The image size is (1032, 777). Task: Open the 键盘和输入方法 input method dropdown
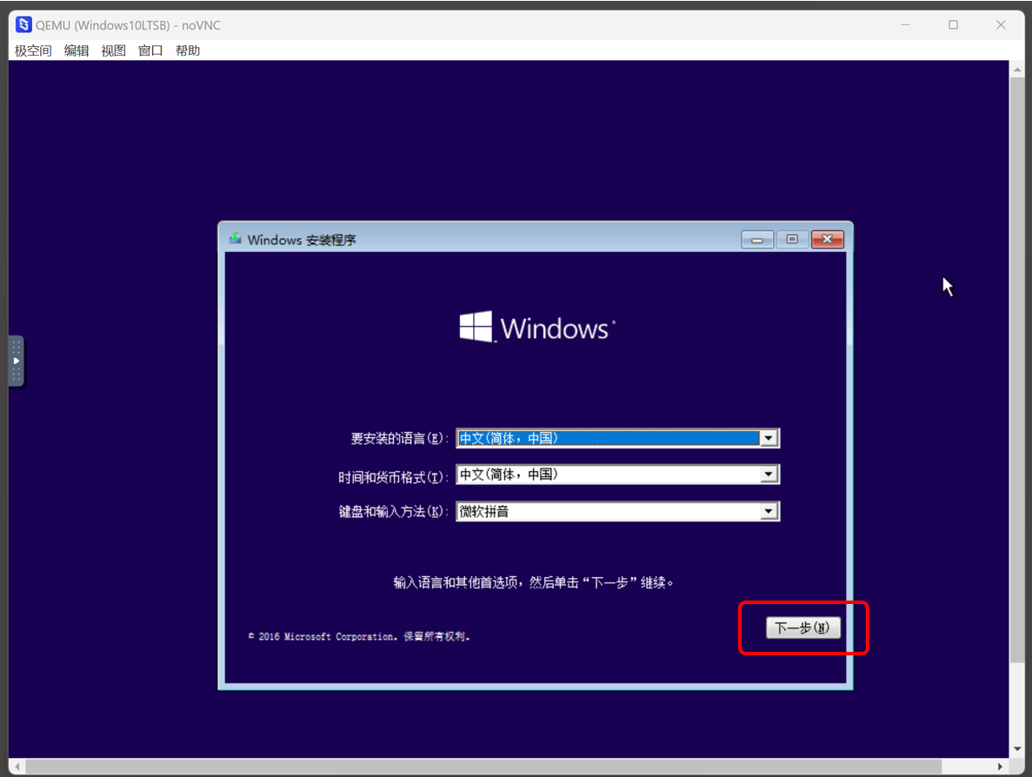pyautogui.click(x=769, y=511)
